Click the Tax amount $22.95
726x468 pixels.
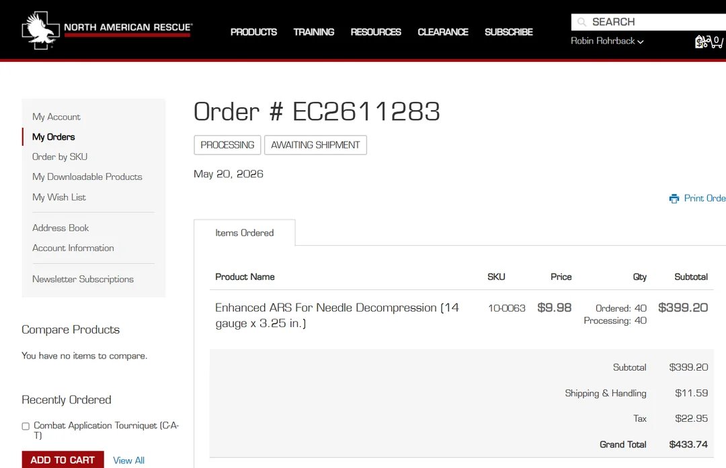point(691,418)
